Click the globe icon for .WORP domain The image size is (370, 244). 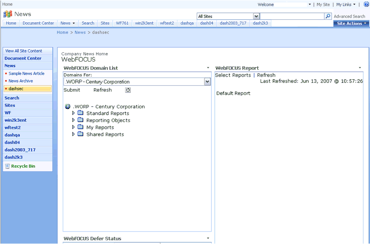[68, 107]
